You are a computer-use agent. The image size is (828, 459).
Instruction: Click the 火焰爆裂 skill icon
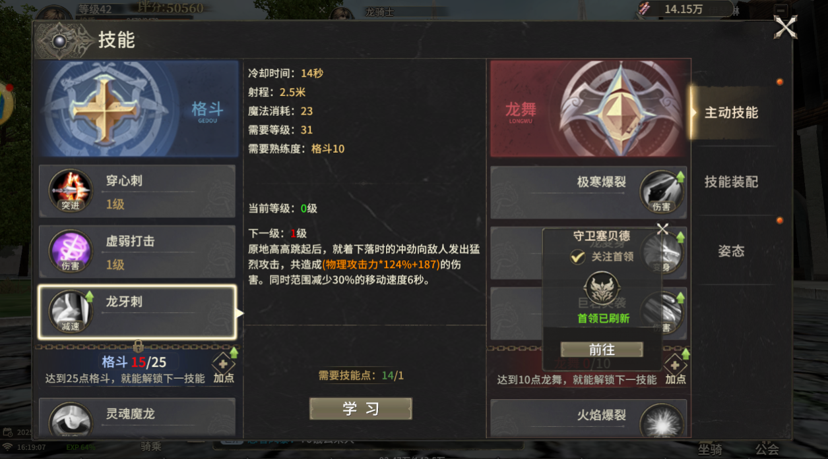[x=661, y=421]
